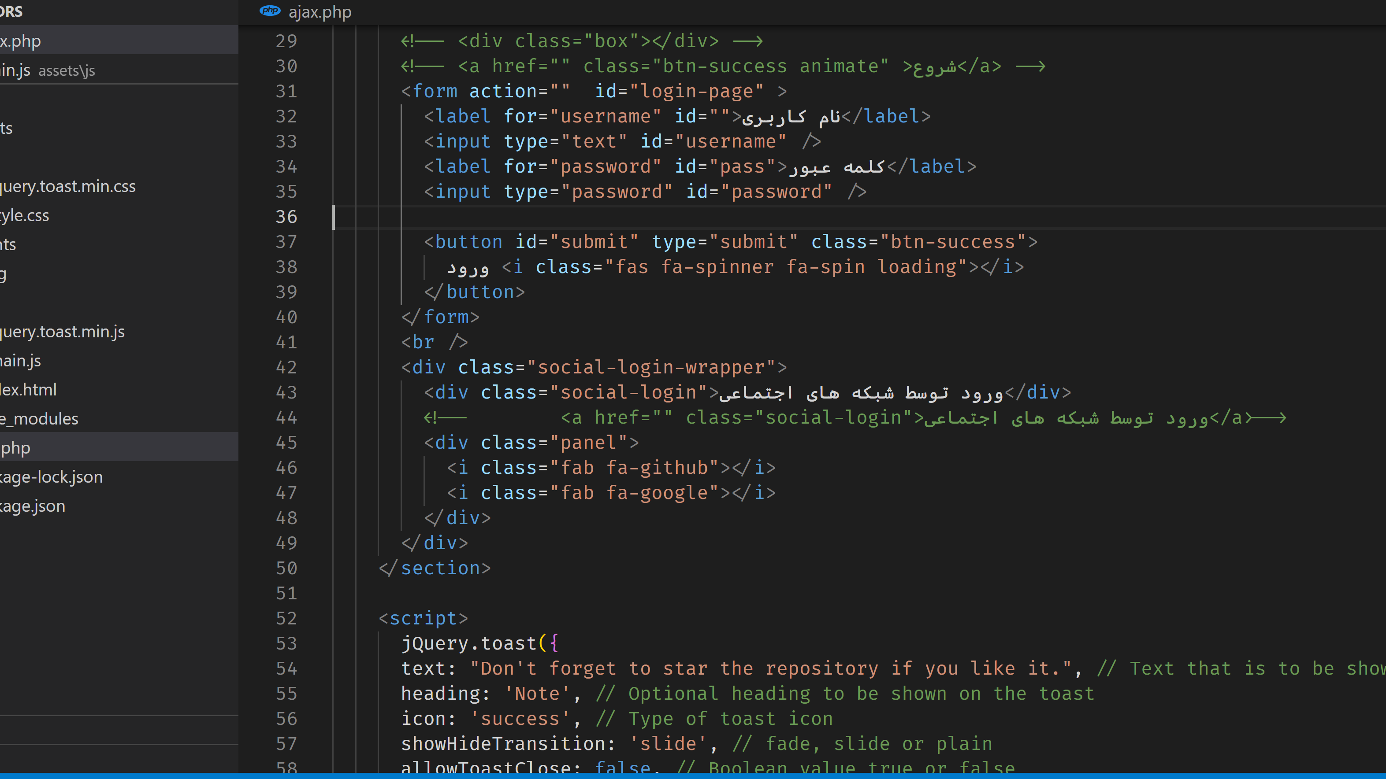1386x779 pixels.
Task: Select the highlighted .php file below node_modules
Action: [119, 447]
